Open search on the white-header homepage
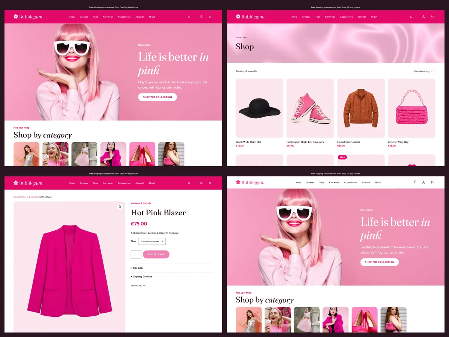This screenshot has height=337, width=449. point(415,182)
